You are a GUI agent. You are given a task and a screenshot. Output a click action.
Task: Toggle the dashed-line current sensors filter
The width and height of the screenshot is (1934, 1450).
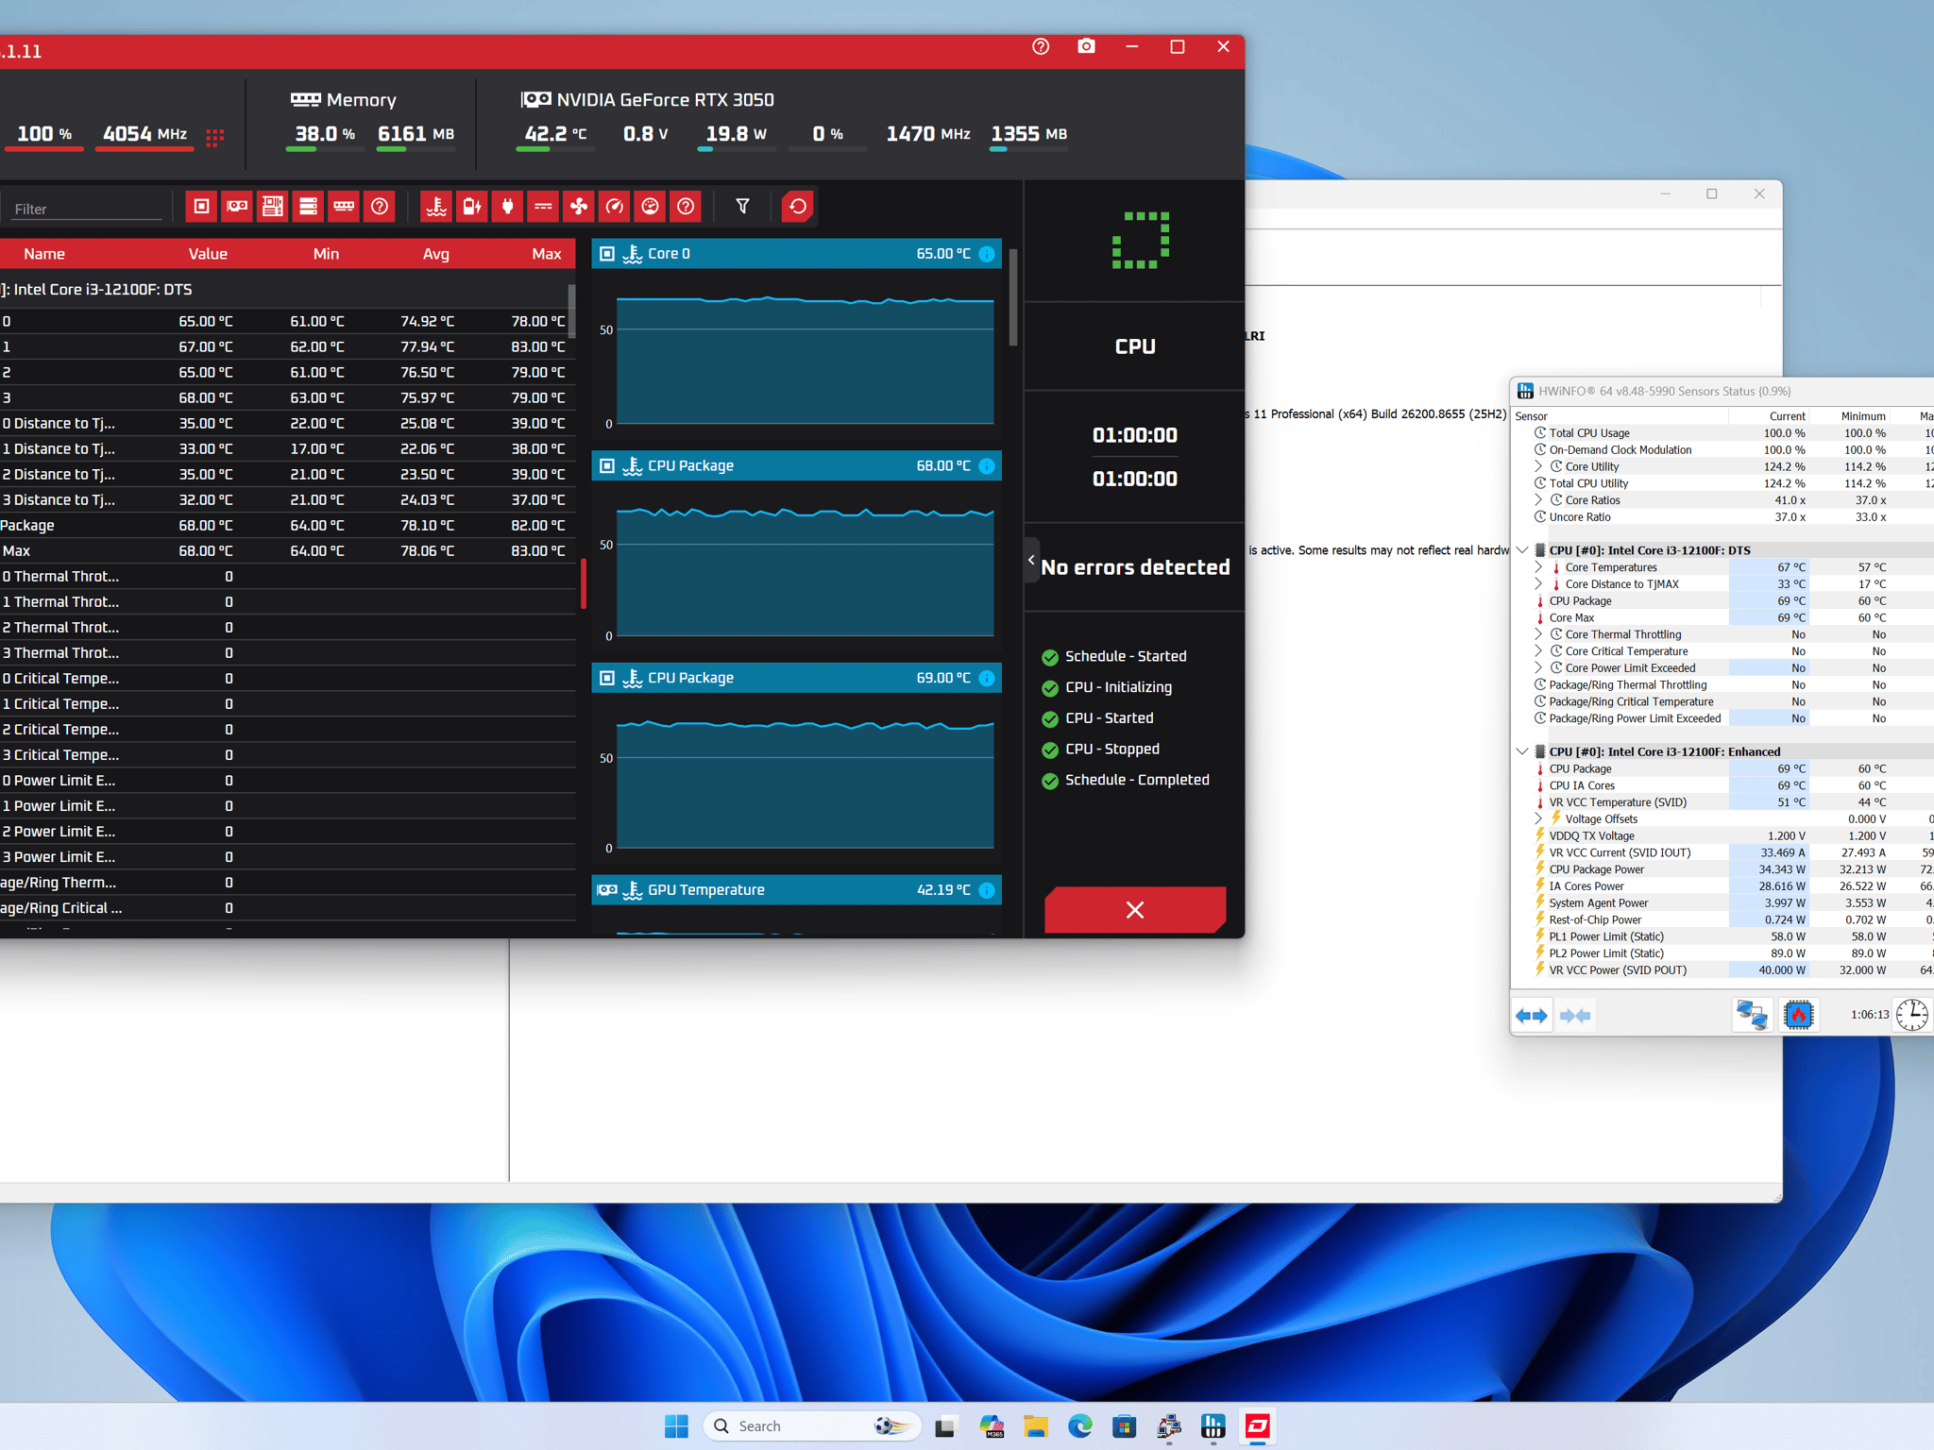click(x=543, y=206)
